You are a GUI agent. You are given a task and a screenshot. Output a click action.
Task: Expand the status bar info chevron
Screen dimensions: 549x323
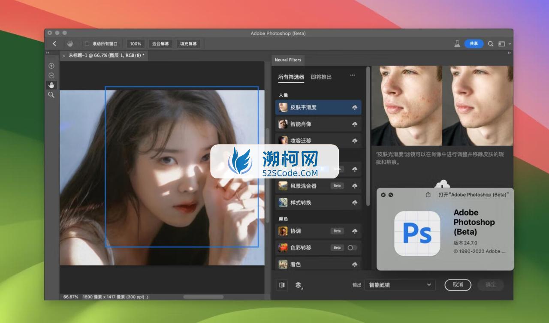pyautogui.click(x=148, y=297)
